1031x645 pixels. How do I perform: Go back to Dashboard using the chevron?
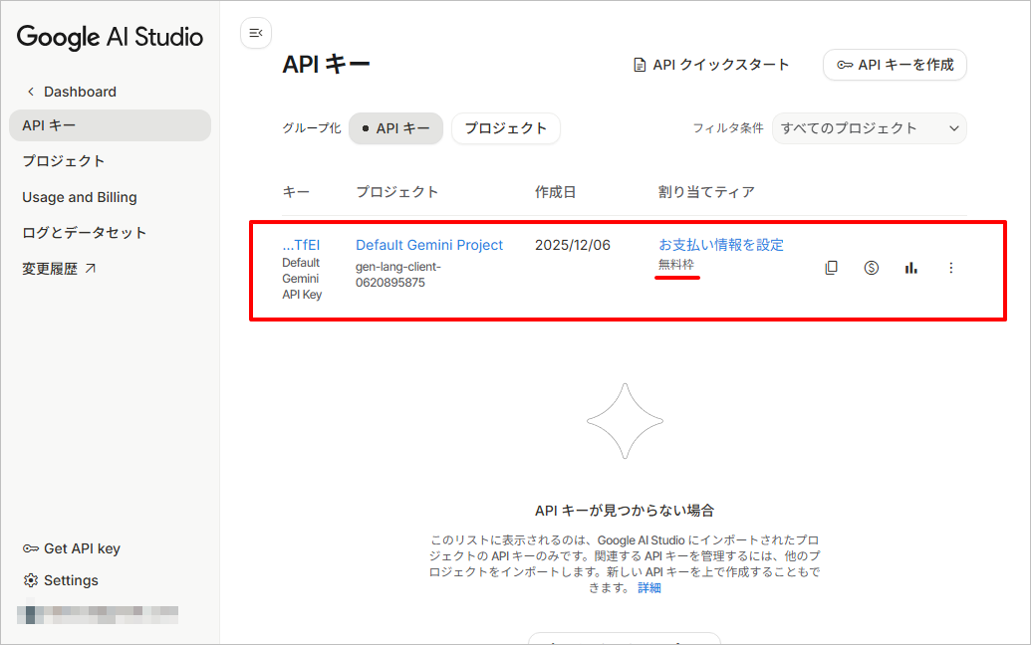(x=30, y=92)
